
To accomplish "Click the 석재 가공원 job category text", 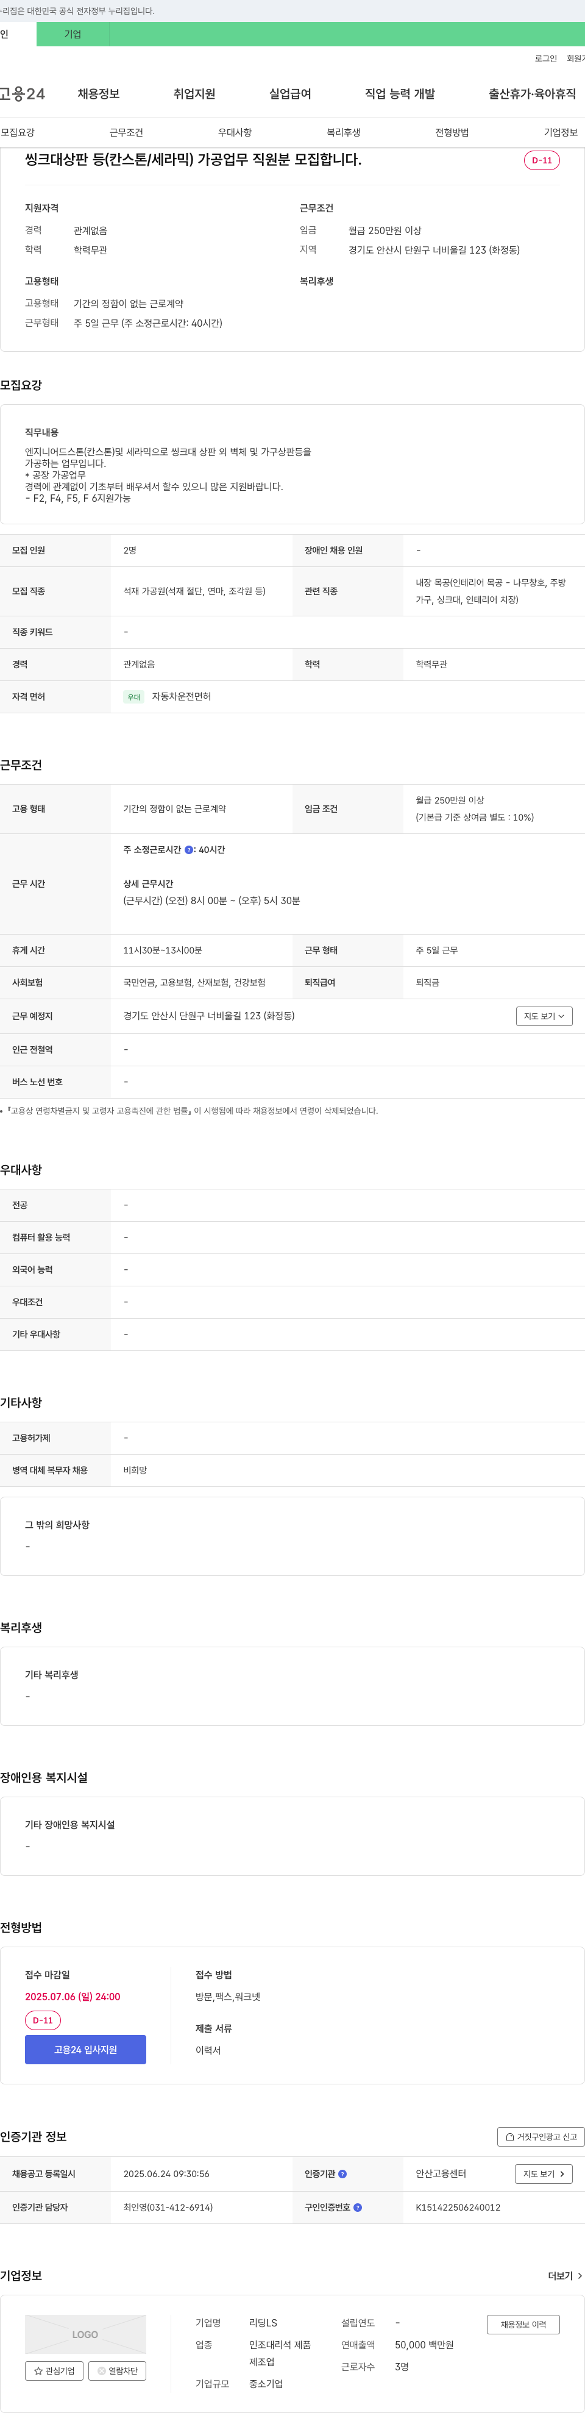I will (194, 591).
